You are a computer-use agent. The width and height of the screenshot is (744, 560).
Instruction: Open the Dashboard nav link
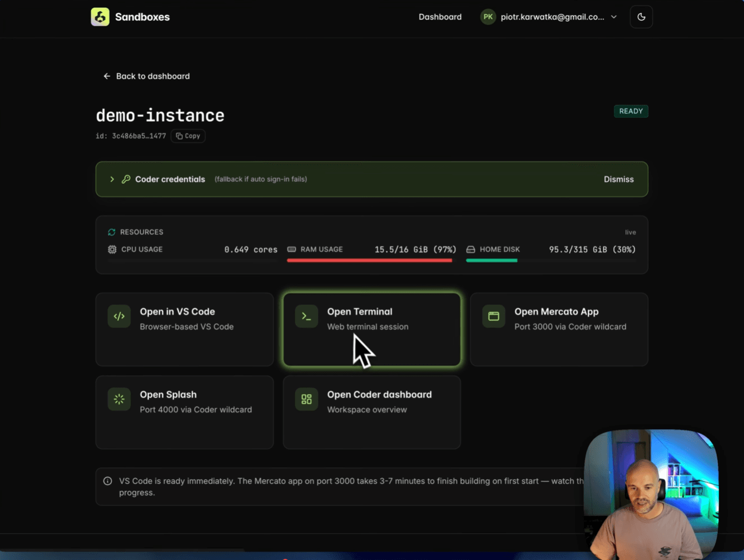coord(440,17)
